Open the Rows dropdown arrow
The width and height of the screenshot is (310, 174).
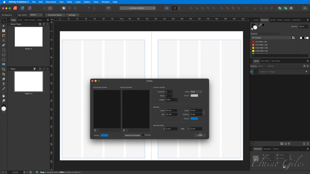pyautogui.click(x=171, y=96)
